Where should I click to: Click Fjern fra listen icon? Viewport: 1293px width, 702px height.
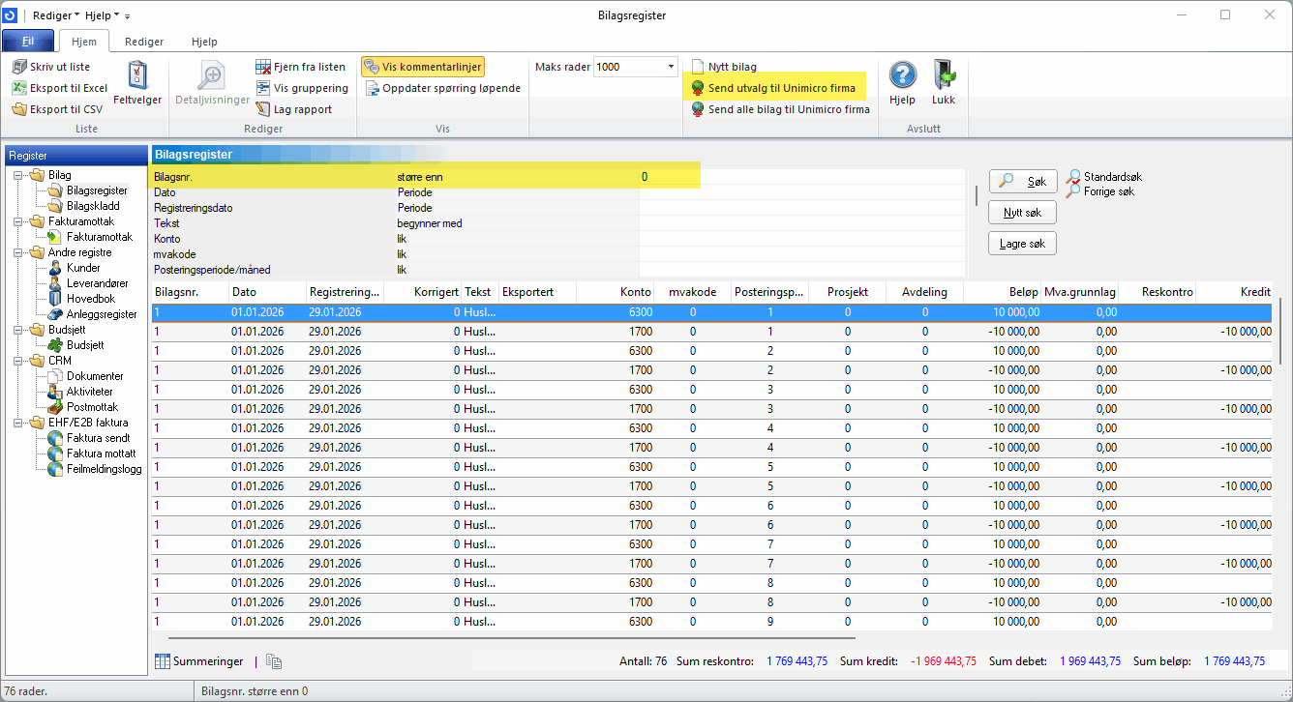(263, 67)
